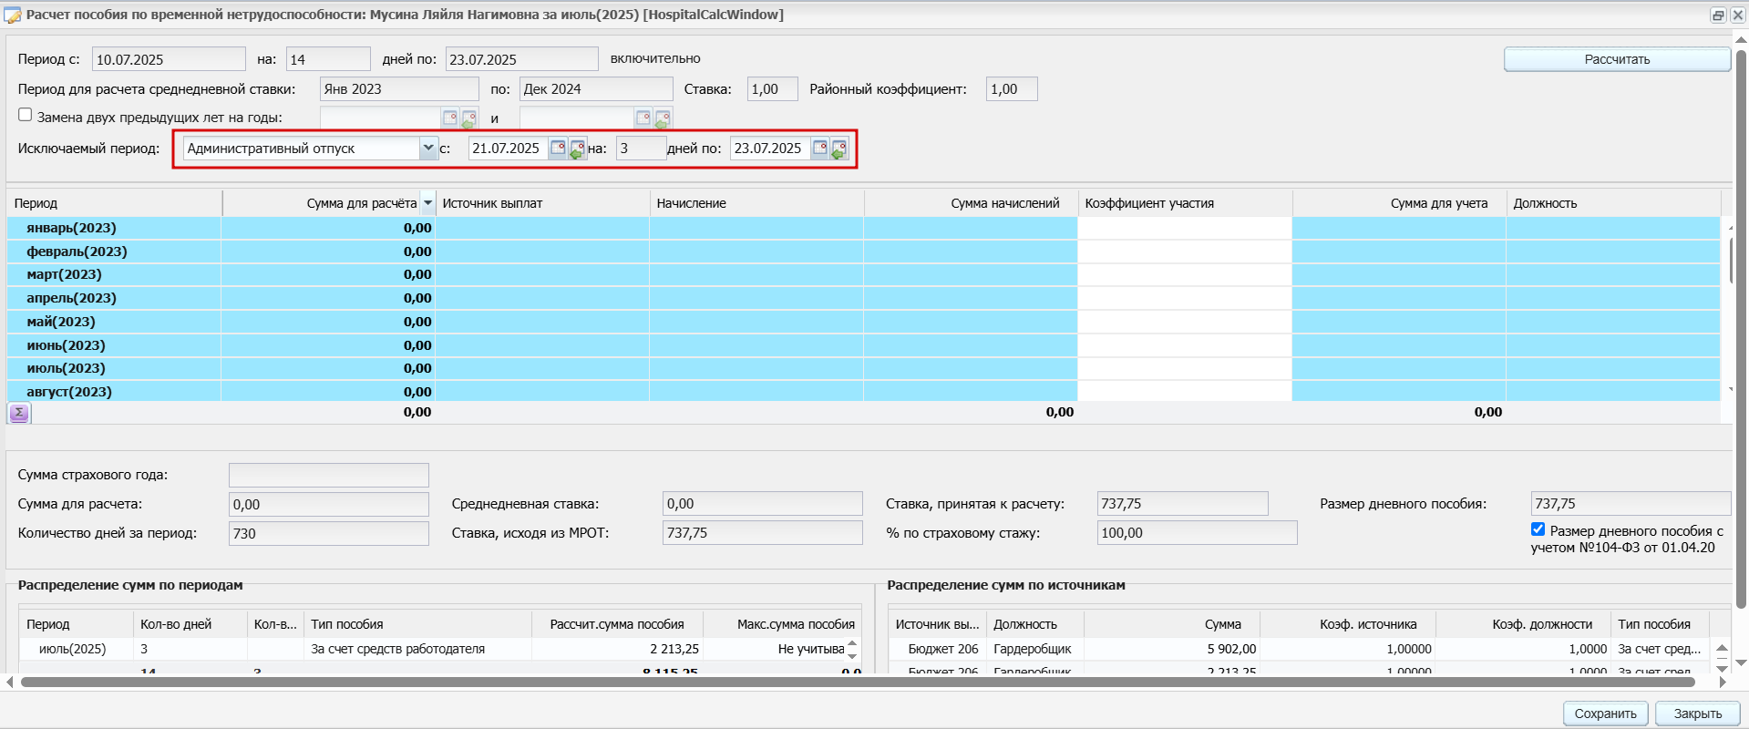Screen dimensions: 1749x729
Task: Click scroll-left arrow of horizontal scrollbar
Action: coord(10,682)
